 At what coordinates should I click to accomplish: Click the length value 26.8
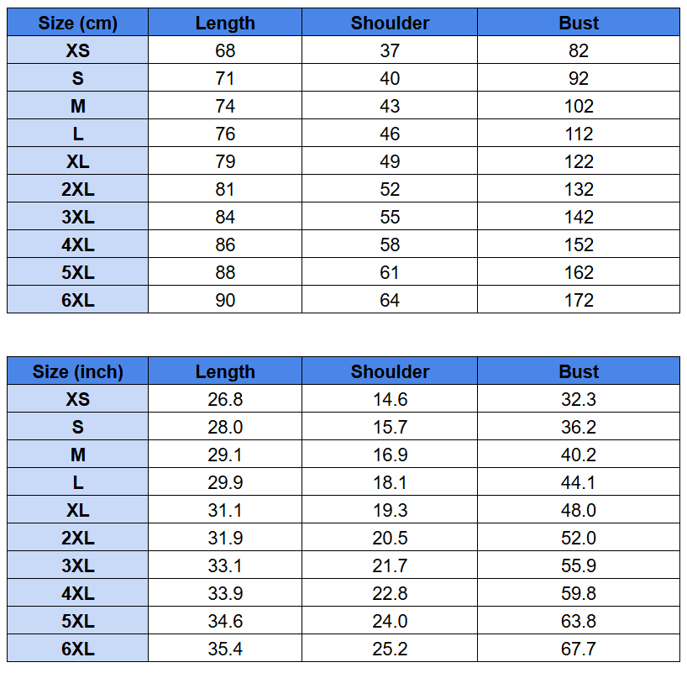225,399
